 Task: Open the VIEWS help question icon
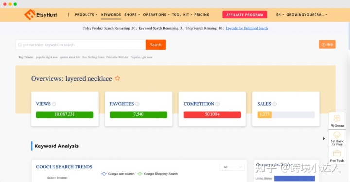54,104
